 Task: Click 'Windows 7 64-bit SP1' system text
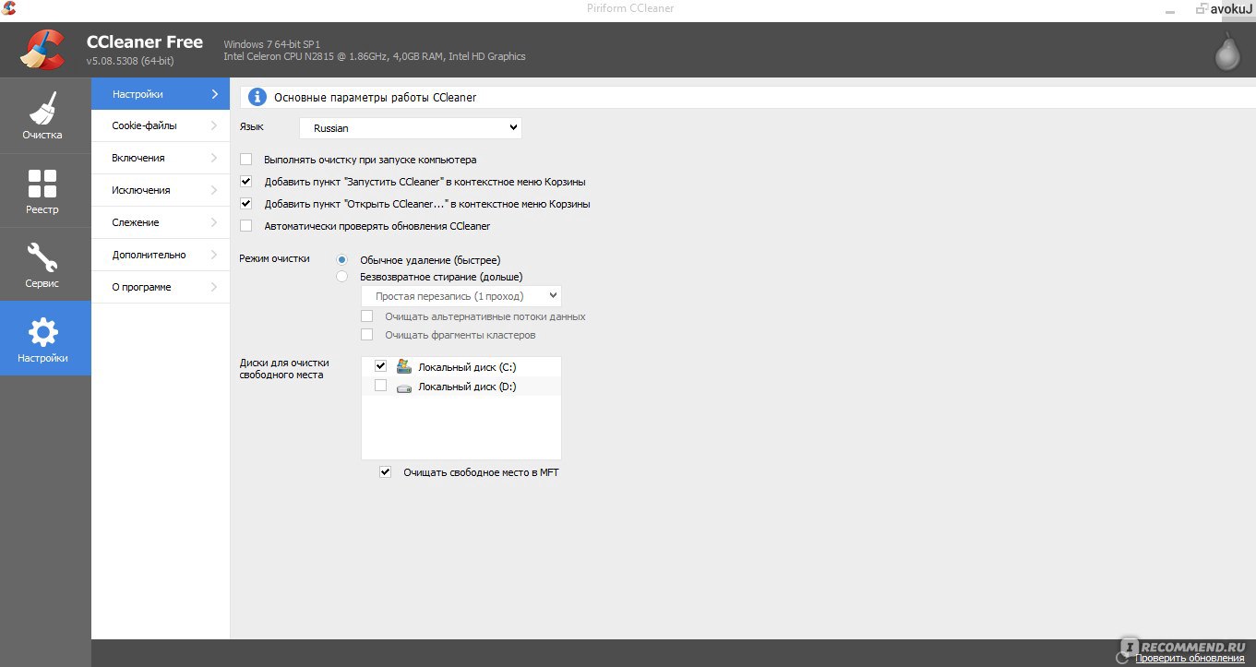click(272, 44)
